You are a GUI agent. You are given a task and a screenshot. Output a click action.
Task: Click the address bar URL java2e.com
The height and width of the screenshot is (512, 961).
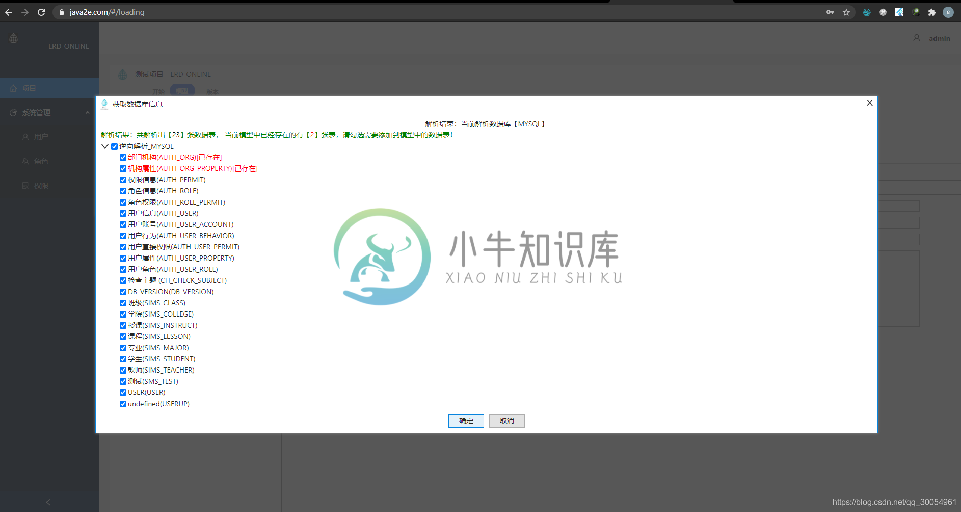tap(107, 12)
